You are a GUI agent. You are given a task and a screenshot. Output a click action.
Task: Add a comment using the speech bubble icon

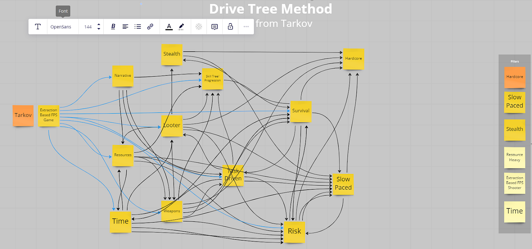[214, 27]
